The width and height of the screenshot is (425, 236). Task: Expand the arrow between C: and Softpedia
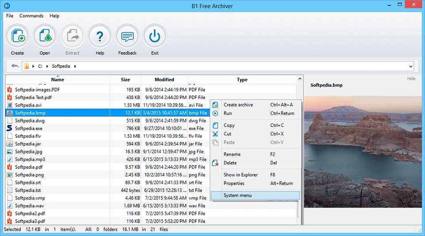coord(47,66)
